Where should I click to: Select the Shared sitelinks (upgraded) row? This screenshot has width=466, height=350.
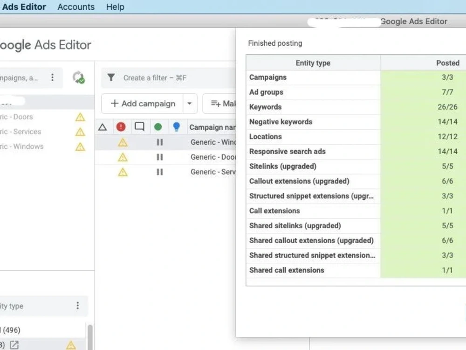(356, 226)
